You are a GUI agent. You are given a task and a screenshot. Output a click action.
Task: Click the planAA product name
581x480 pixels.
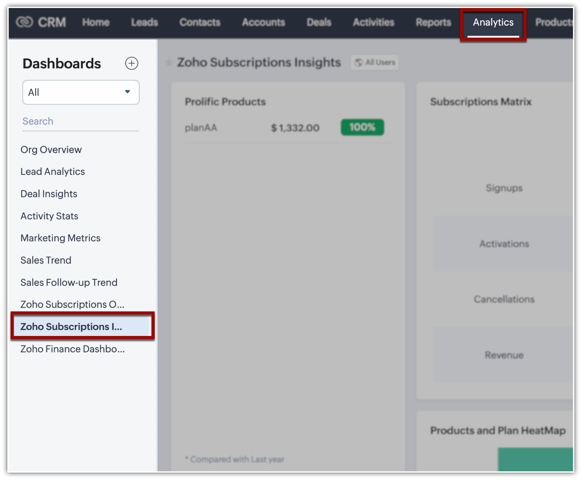[x=201, y=128]
